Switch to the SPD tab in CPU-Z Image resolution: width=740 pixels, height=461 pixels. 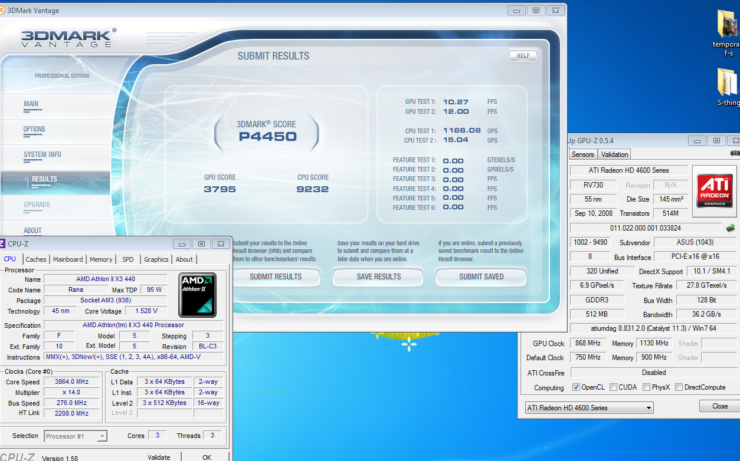(x=128, y=259)
